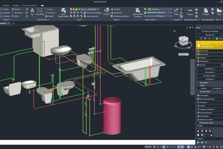Toggle the Längen checkbox
Viewport: 223px width, 149px height.
pyautogui.click(x=198, y=85)
